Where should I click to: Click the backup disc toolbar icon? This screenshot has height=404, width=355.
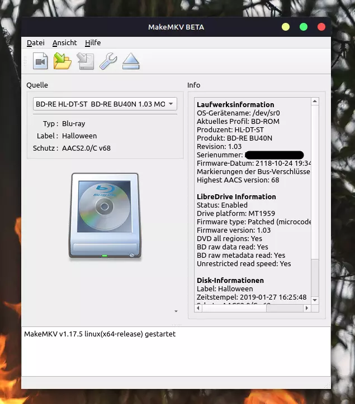[x=86, y=61]
